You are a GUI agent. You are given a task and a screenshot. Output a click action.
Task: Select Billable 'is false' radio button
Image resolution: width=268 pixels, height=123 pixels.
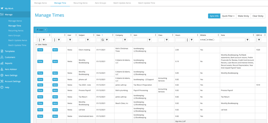click(x=213, y=40)
